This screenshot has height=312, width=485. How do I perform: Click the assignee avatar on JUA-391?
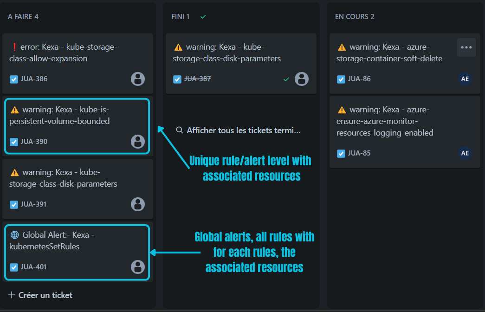[138, 204]
